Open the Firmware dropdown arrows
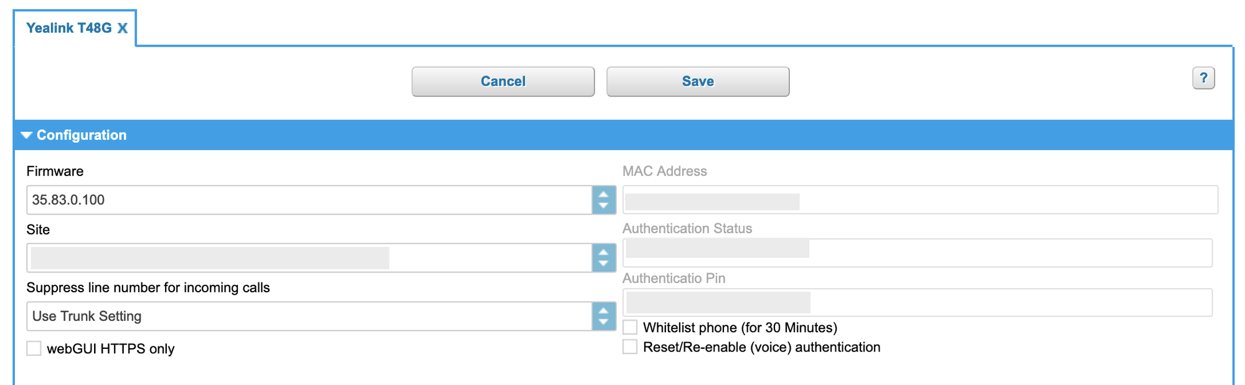The height and width of the screenshot is (385, 1245). (x=603, y=200)
